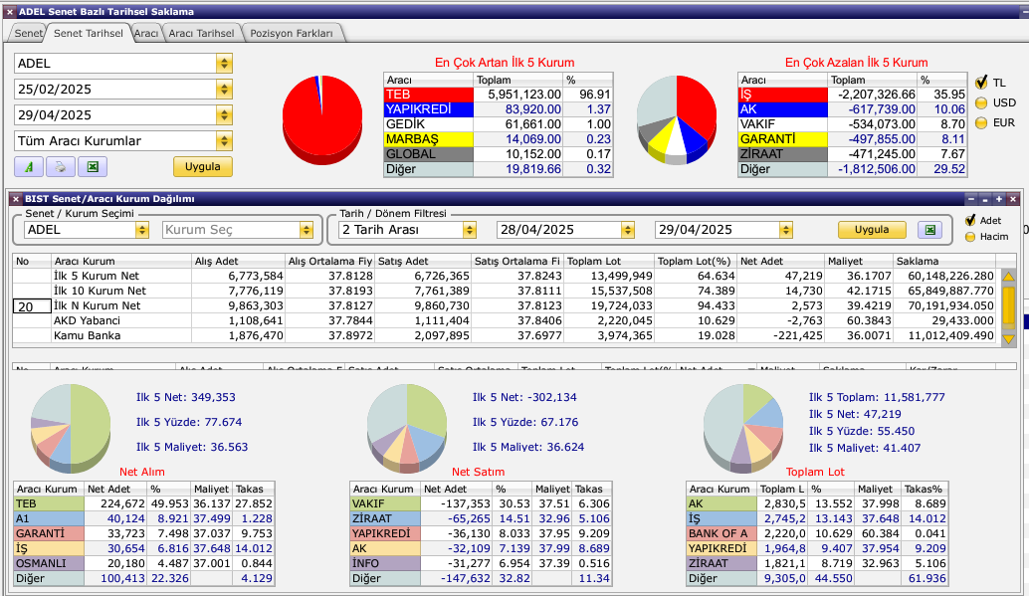Open the font settings icon with green A
This screenshot has height=596, width=1029.
coord(29,167)
